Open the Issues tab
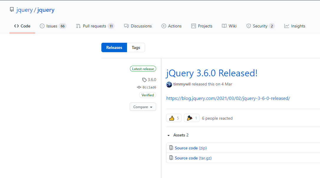This screenshot has width=320, height=178. point(53,26)
